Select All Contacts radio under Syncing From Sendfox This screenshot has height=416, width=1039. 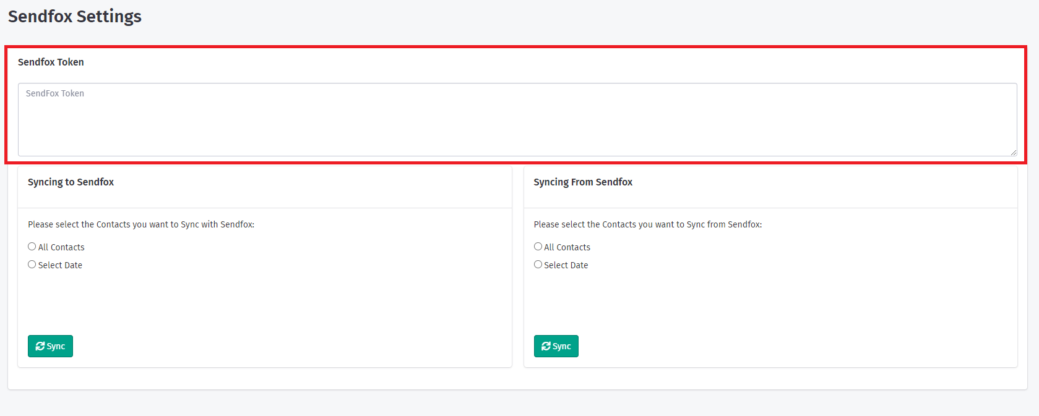coord(538,247)
